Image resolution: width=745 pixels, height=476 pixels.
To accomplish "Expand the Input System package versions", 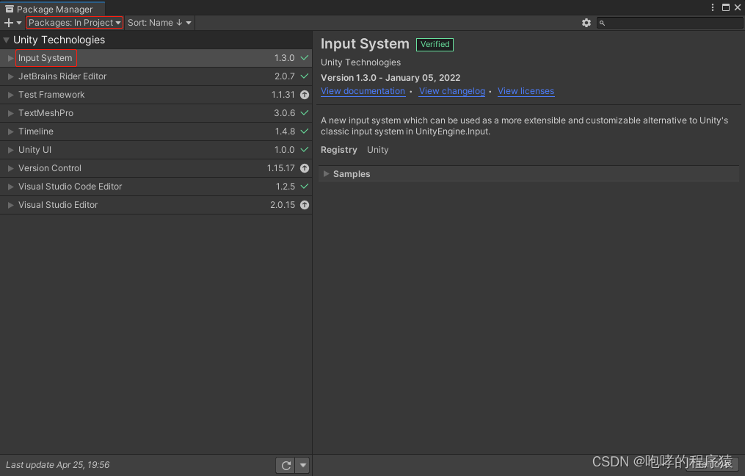I will [x=10, y=58].
